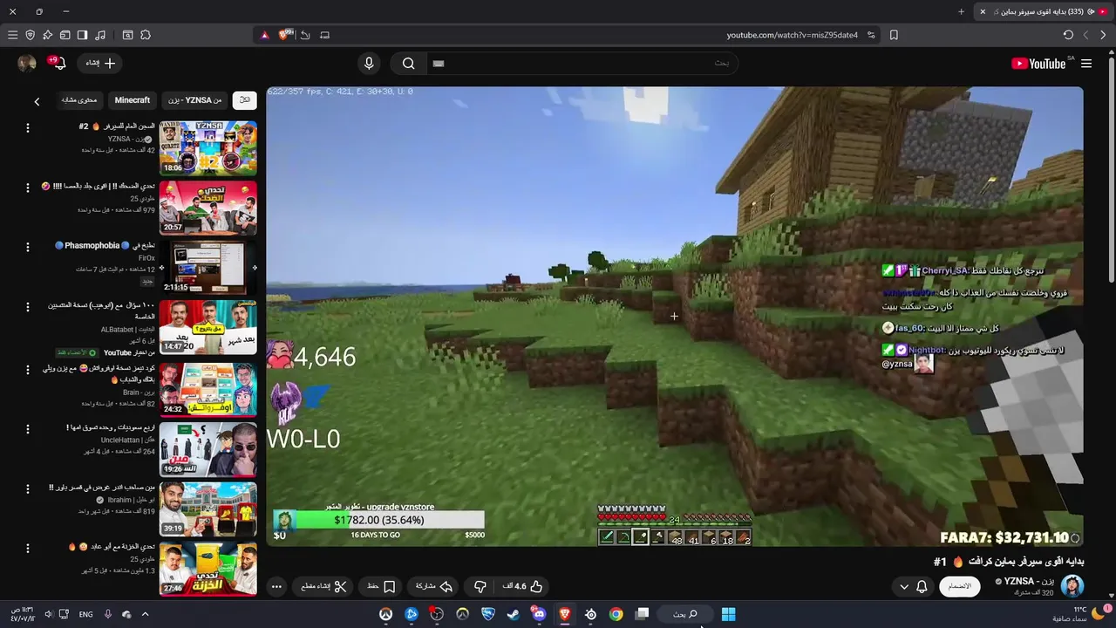Open YouTube Create button with plus
This screenshot has height=628, width=1116.
click(99, 63)
